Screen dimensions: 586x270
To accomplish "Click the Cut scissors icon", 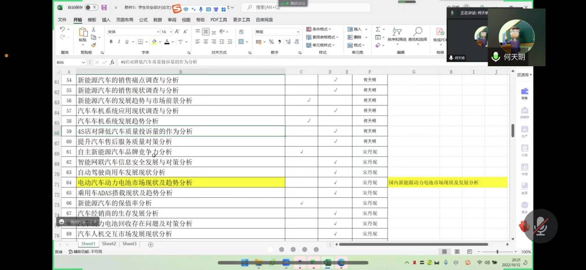I will click(x=93, y=29).
